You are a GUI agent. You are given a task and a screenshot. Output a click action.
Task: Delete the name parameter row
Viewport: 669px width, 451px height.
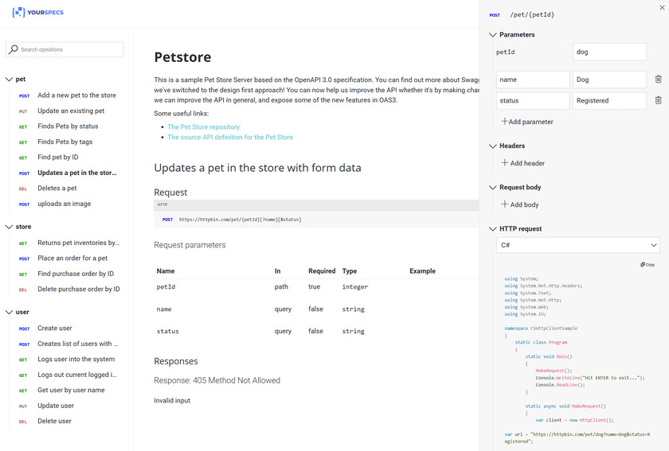tap(658, 80)
